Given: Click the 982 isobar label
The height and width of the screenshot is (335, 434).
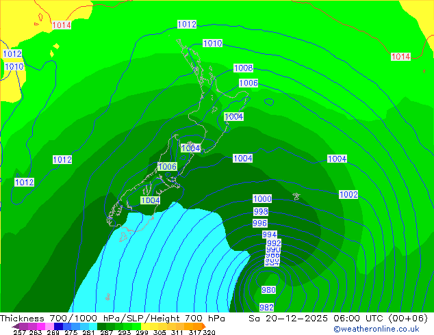Looking at the screenshot, I should pos(266,307).
